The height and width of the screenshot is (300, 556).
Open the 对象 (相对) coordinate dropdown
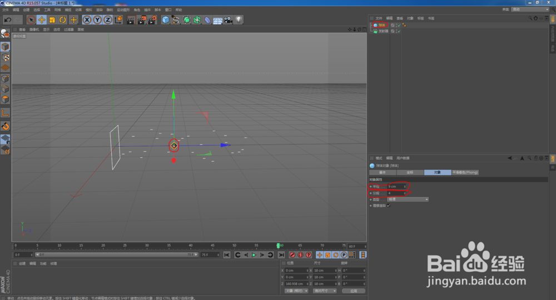[296, 291]
